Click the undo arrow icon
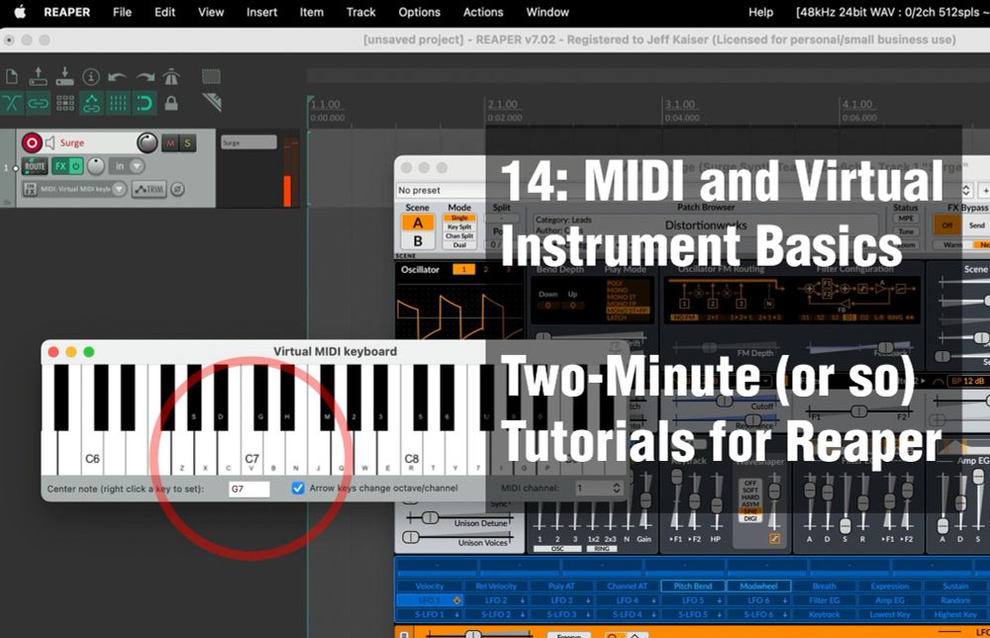This screenshot has width=990, height=638. 118,77
